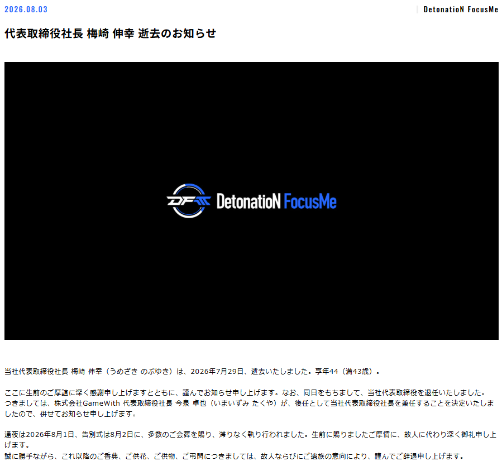Click the line starting 通夜は2026年8月1日
Image resolution: width=502 pixels, height=466 pixels.
(x=250, y=434)
